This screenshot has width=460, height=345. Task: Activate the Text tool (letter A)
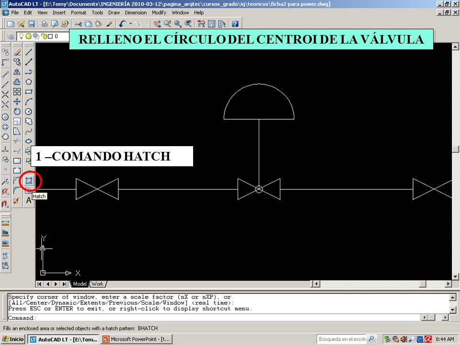29,200
